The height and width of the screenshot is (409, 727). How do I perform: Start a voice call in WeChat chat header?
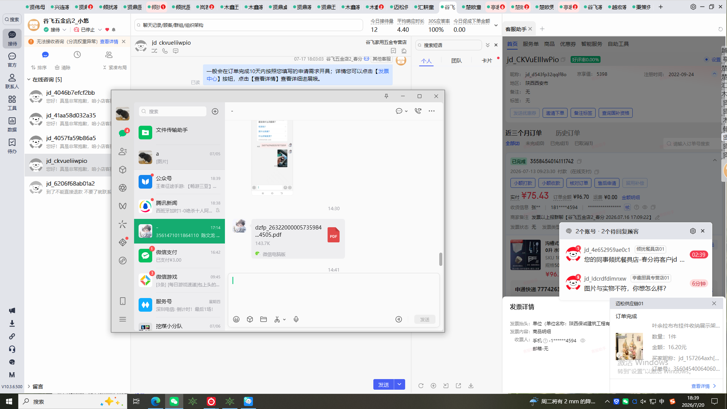[418, 111]
